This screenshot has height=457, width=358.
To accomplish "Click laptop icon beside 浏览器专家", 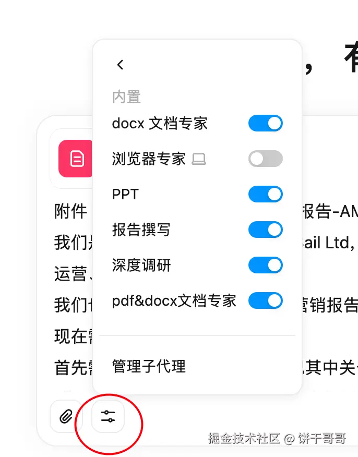I will pos(199,159).
